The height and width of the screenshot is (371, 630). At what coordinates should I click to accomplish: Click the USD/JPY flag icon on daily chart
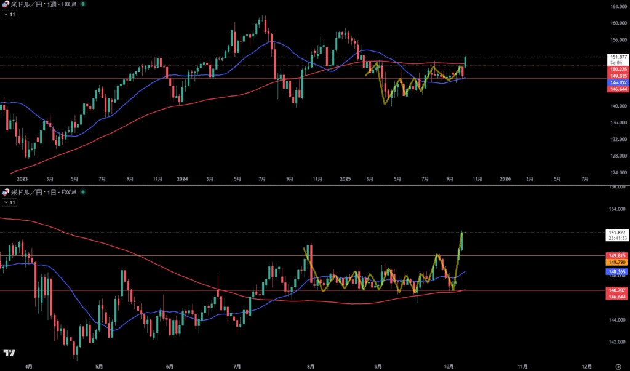(x=6, y=193)
